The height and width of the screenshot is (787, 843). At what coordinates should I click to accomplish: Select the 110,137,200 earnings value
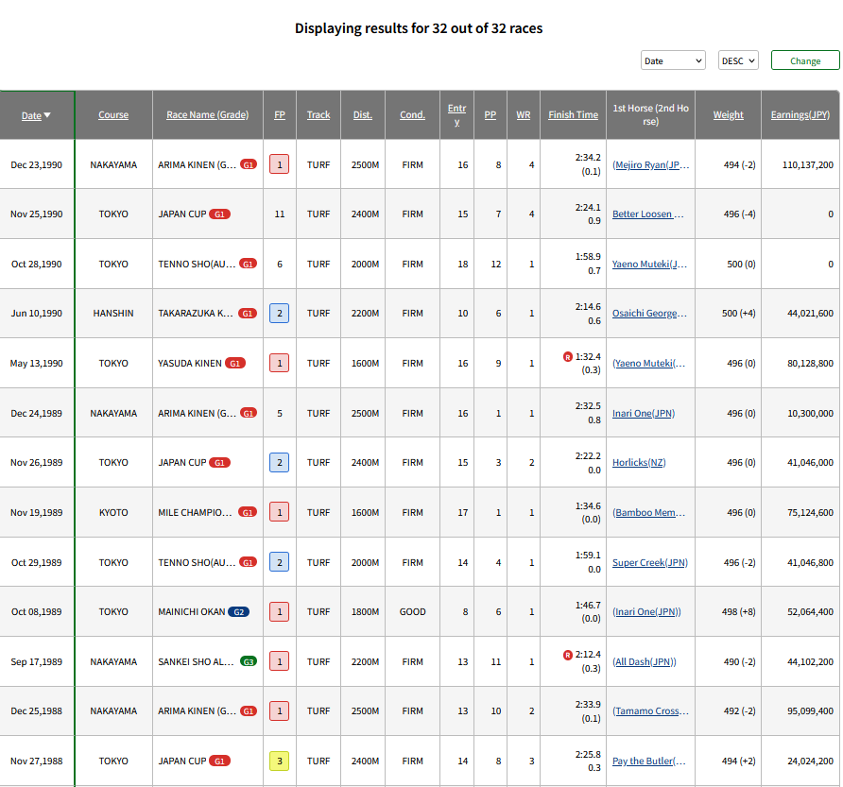[807, 165]
